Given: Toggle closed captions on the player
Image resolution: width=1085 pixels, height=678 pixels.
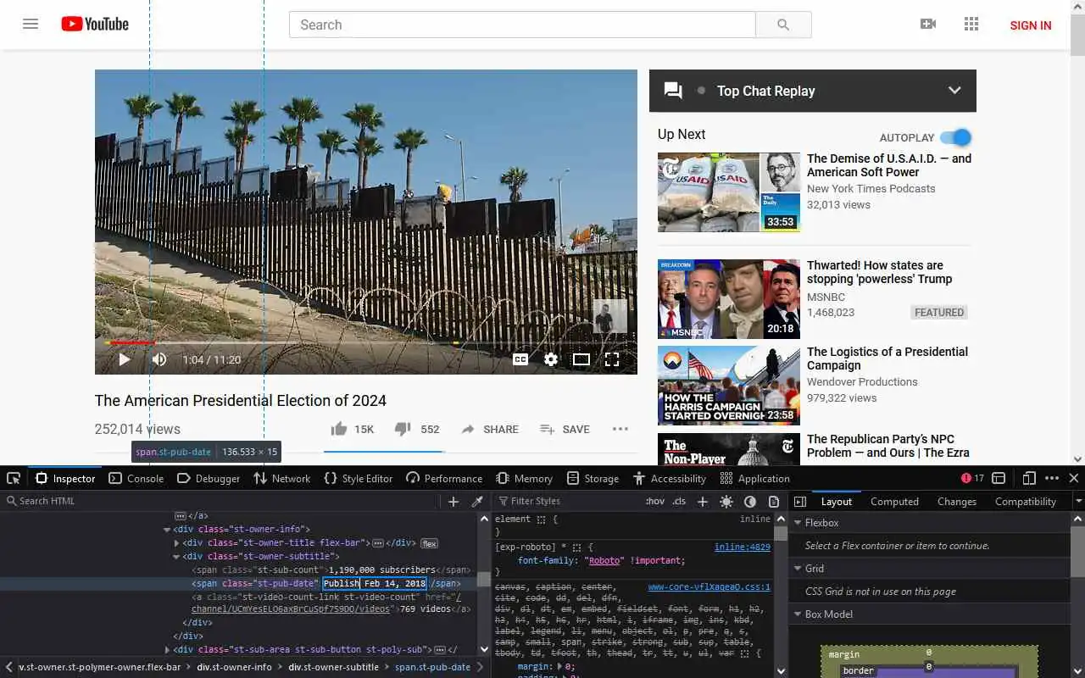Looking at the screenshot, I should click(x=520, y=359).
